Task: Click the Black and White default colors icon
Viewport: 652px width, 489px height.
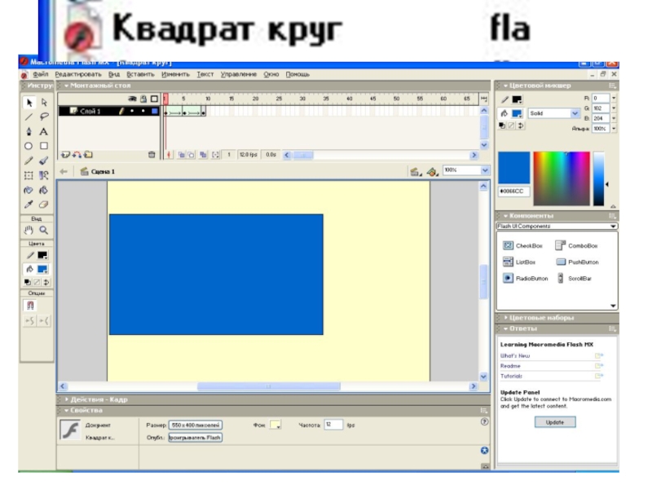Action: coord(28,282)
